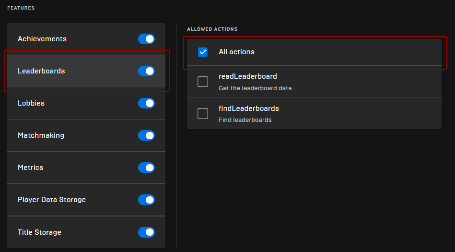Select the Title Storage feature label
Viewport: 455px width, 252px height.
pos(39,232)
